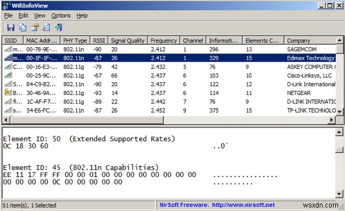The width and height of the screenshot is (345, 211).
Task: Sort by SSID column header
Action: pyautogui.click(x=13, y=40)
